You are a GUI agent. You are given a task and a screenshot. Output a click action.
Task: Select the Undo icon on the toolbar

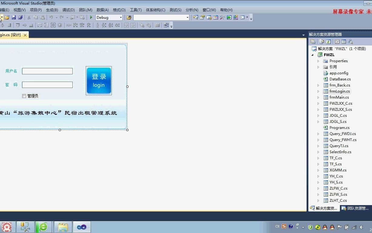[x=51, y=17]
